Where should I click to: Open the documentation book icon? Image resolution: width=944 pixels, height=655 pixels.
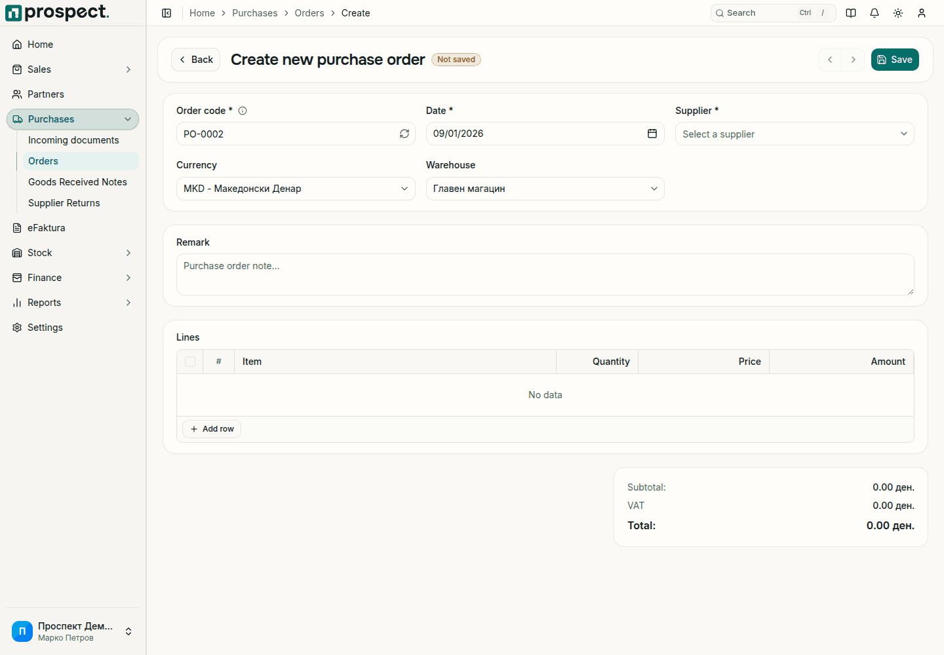851,13
